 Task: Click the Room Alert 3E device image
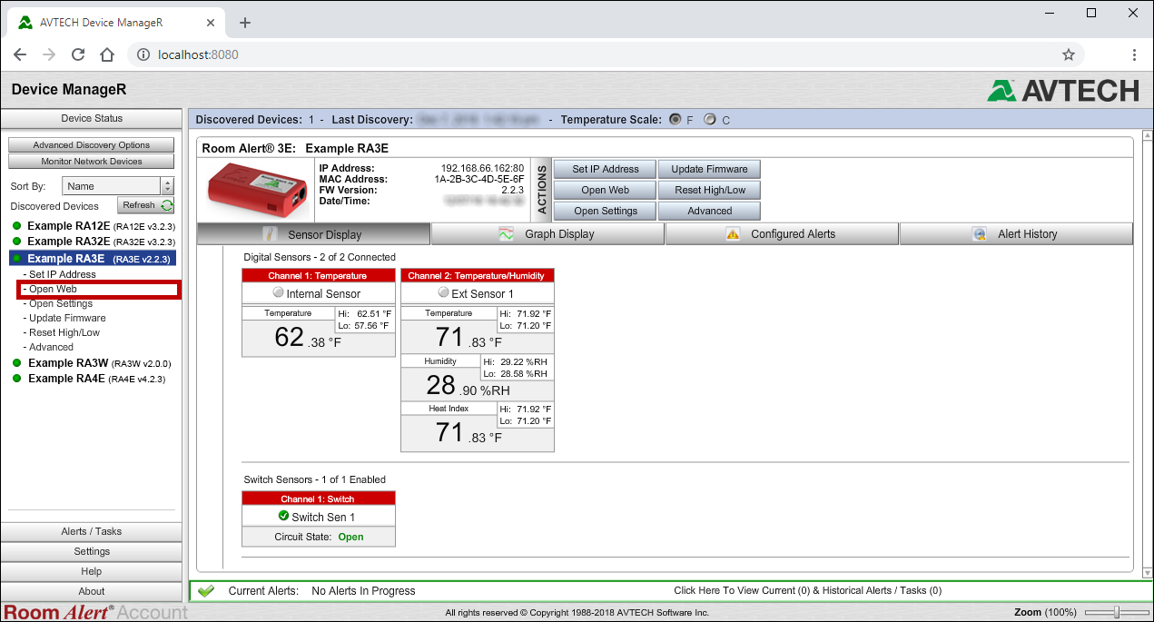click(255, 188)
